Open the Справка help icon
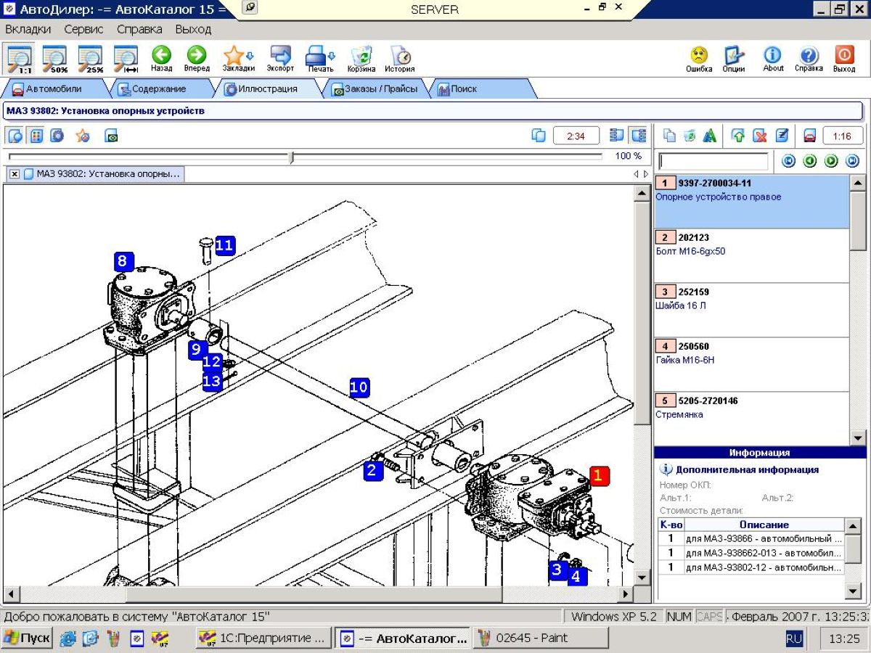The image size is (871, 653). [x=809, y=59]
